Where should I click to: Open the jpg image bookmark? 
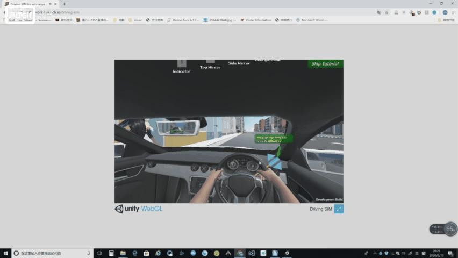220,20
